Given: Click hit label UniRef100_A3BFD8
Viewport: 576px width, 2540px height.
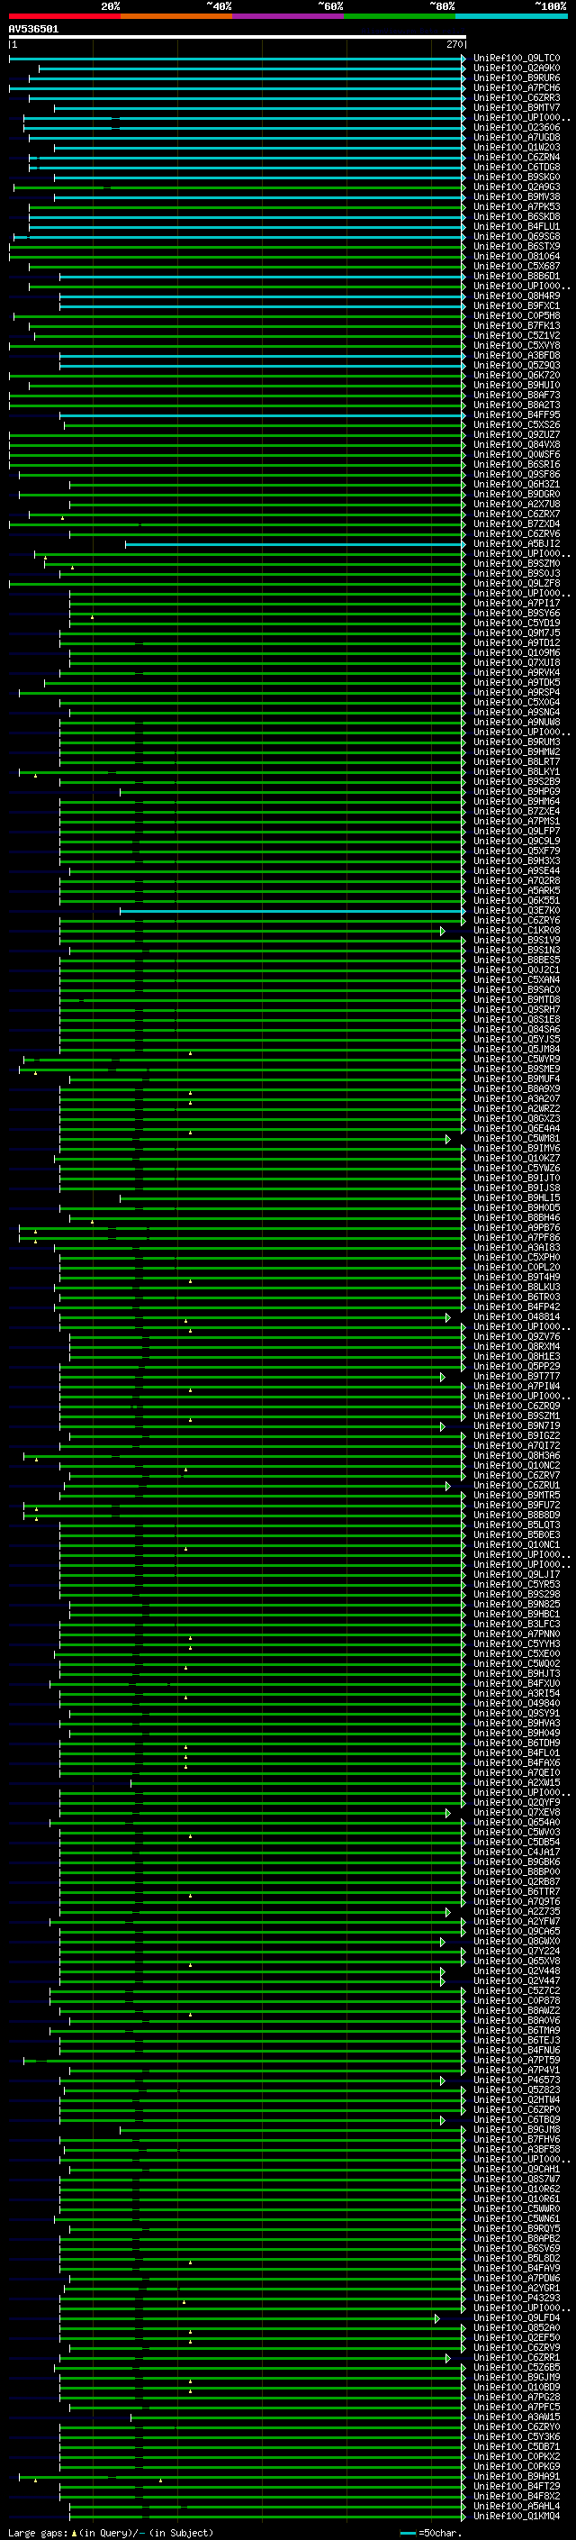Looking at the screenshot, I should [517, 356].
